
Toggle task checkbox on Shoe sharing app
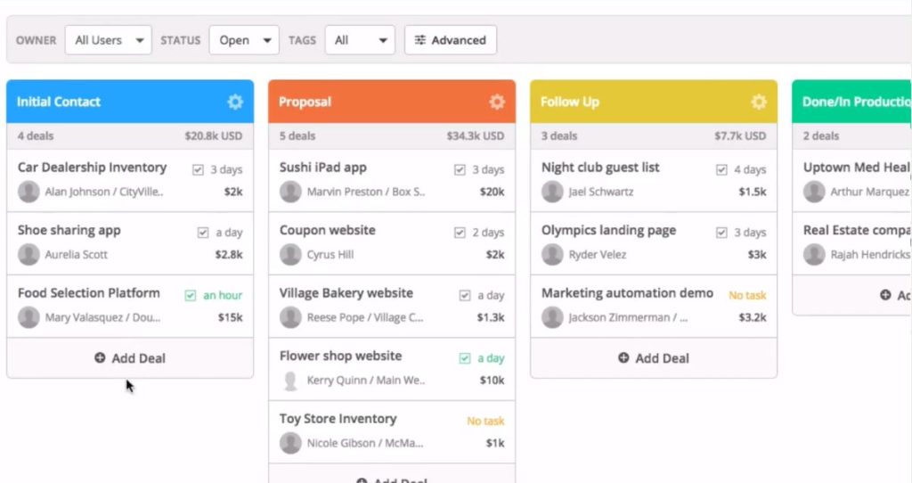click(202, 233)
